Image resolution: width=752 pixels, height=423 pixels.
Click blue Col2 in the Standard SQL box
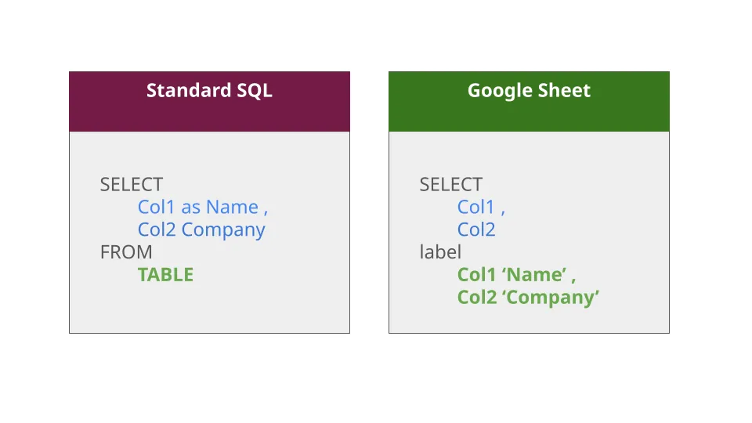point(157,230)
